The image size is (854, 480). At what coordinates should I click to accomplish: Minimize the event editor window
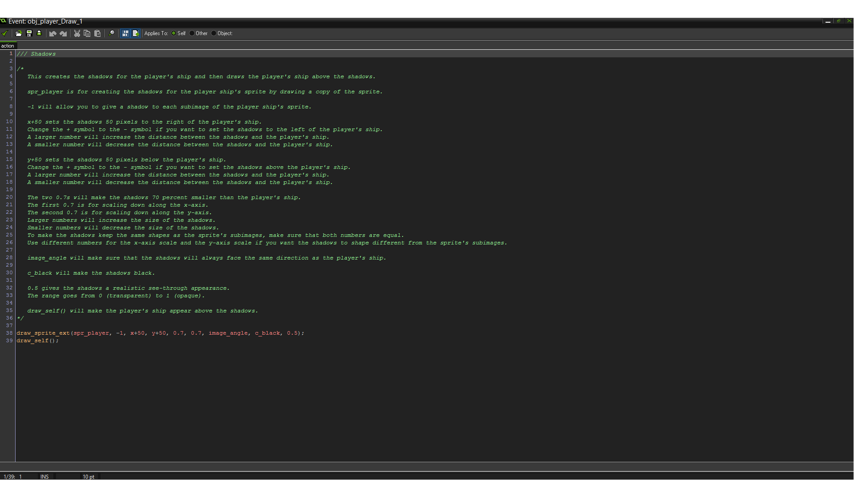[x=828, y=21]
